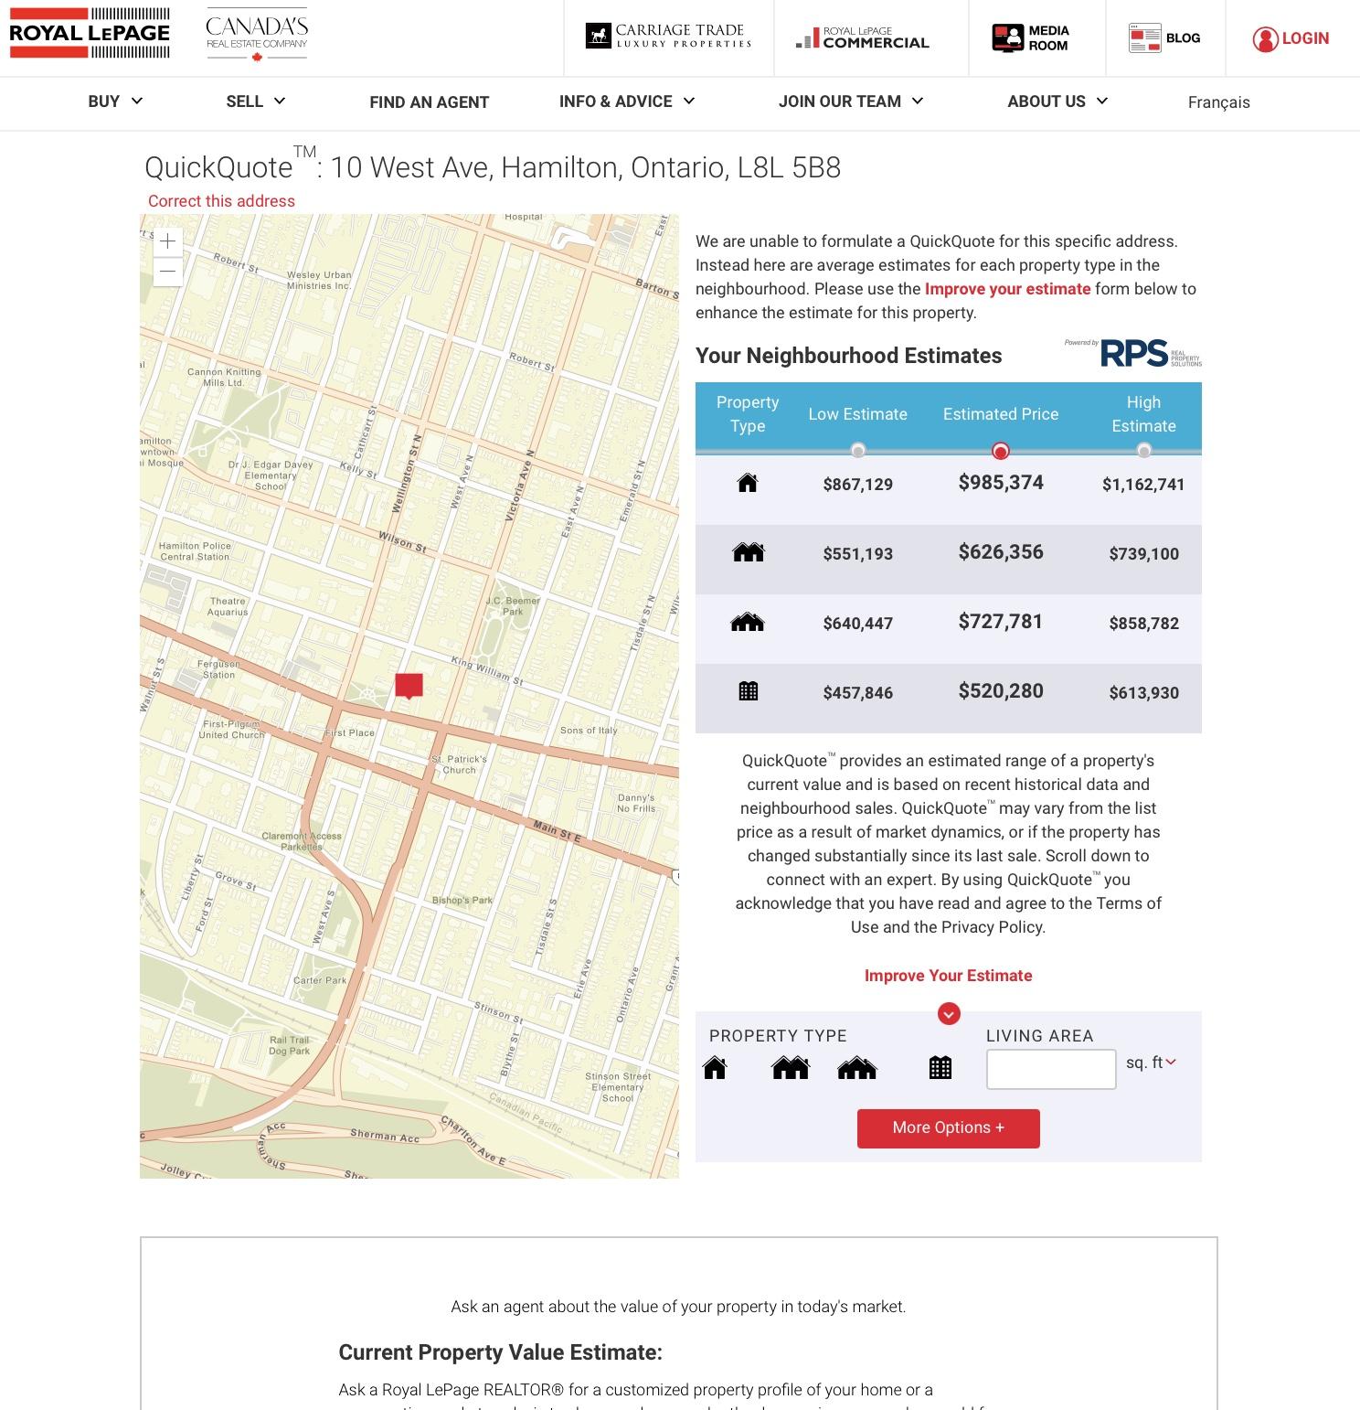
Task: Click the $613,930 high estimate value
Action: coord(1143,693)
